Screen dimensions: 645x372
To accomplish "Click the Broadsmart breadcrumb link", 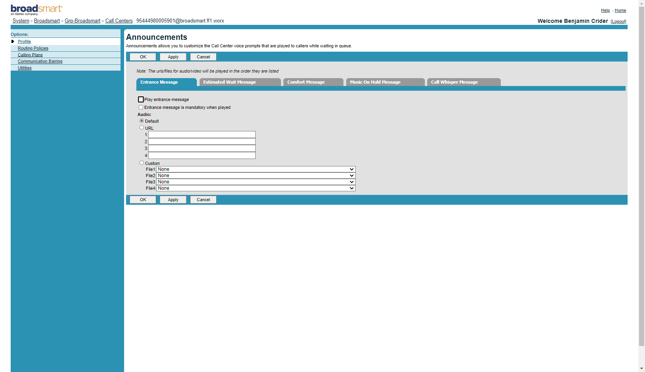I will tap(47, 21).
